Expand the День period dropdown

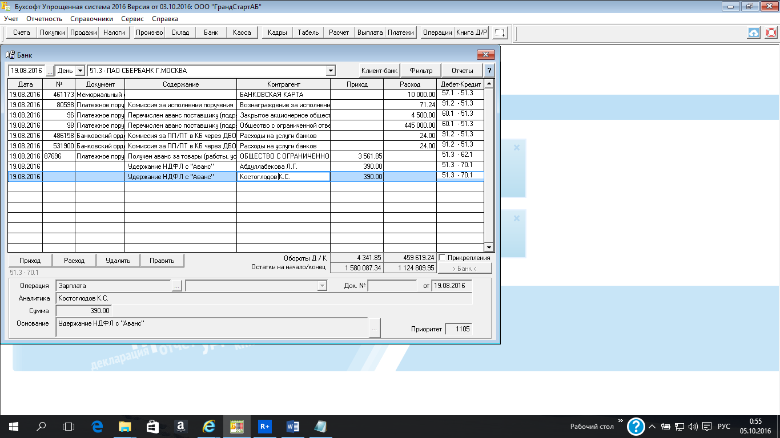pyautogui.click(x=79, y=71)
